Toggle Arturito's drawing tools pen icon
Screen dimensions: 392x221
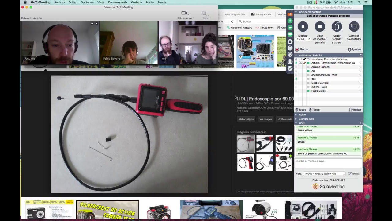pyautogui.click(x=304, y=63)
